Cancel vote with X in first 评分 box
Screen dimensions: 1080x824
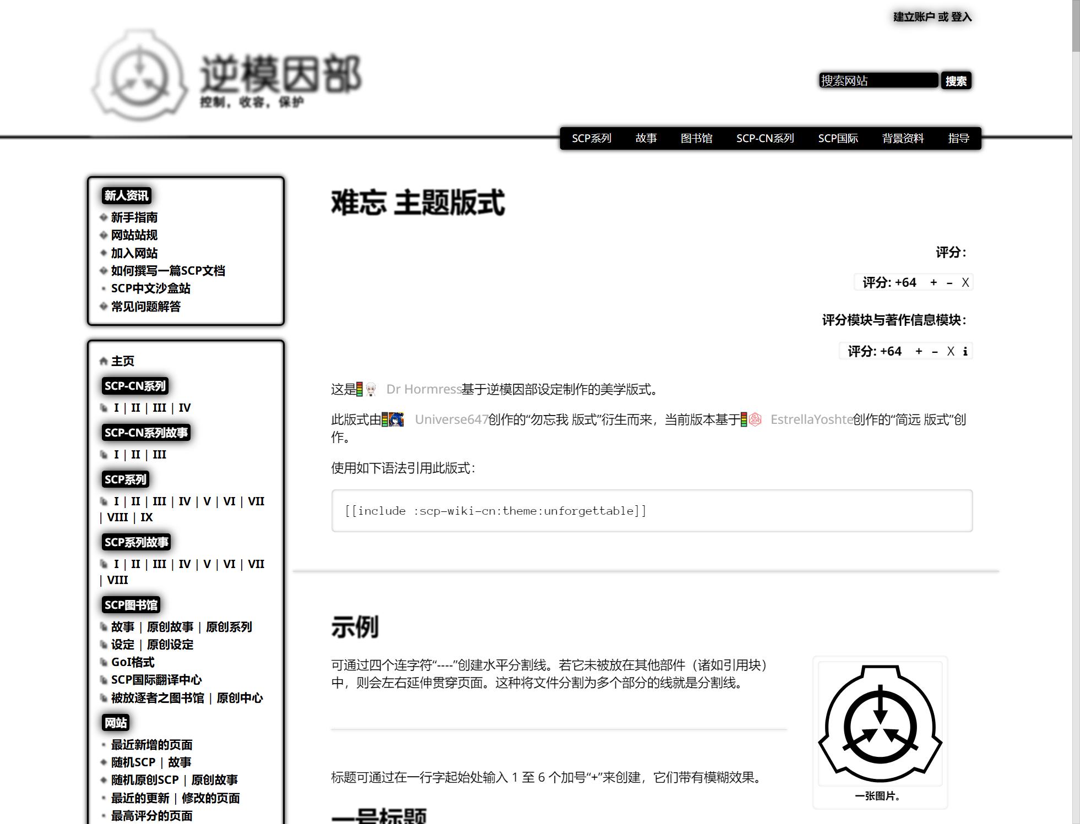(965, 282)
